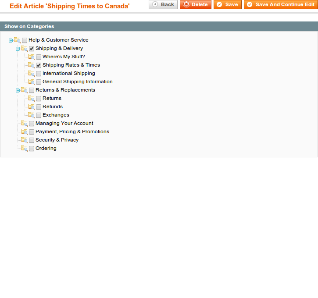Click folder icon beside Refunds

(x=32, y=106)
